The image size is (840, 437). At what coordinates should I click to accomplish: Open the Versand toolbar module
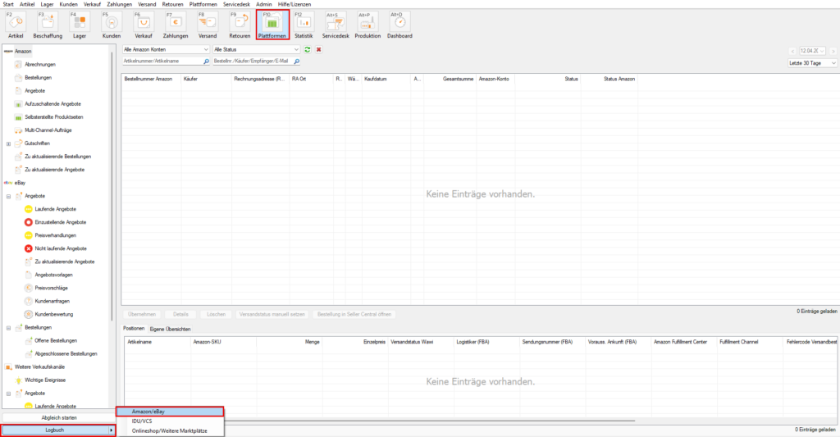point(208,25)
